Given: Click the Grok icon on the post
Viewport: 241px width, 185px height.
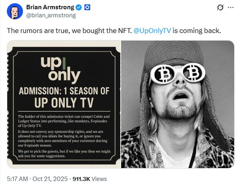Looking at the screenshot, I should [x=220, y=7].
